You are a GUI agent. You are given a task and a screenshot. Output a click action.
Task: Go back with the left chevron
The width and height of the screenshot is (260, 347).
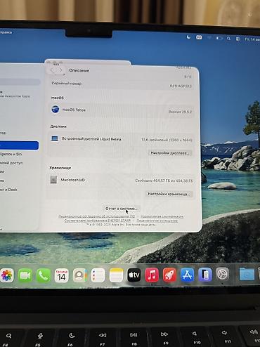coord(53,70)
